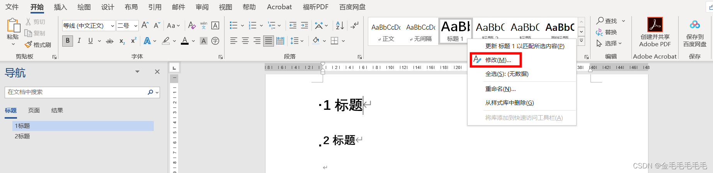Create and share Adobe PDF
Image resolution: width=713 pixels, height=173 pixels.
pyautogui.click(x=655, y=32)
